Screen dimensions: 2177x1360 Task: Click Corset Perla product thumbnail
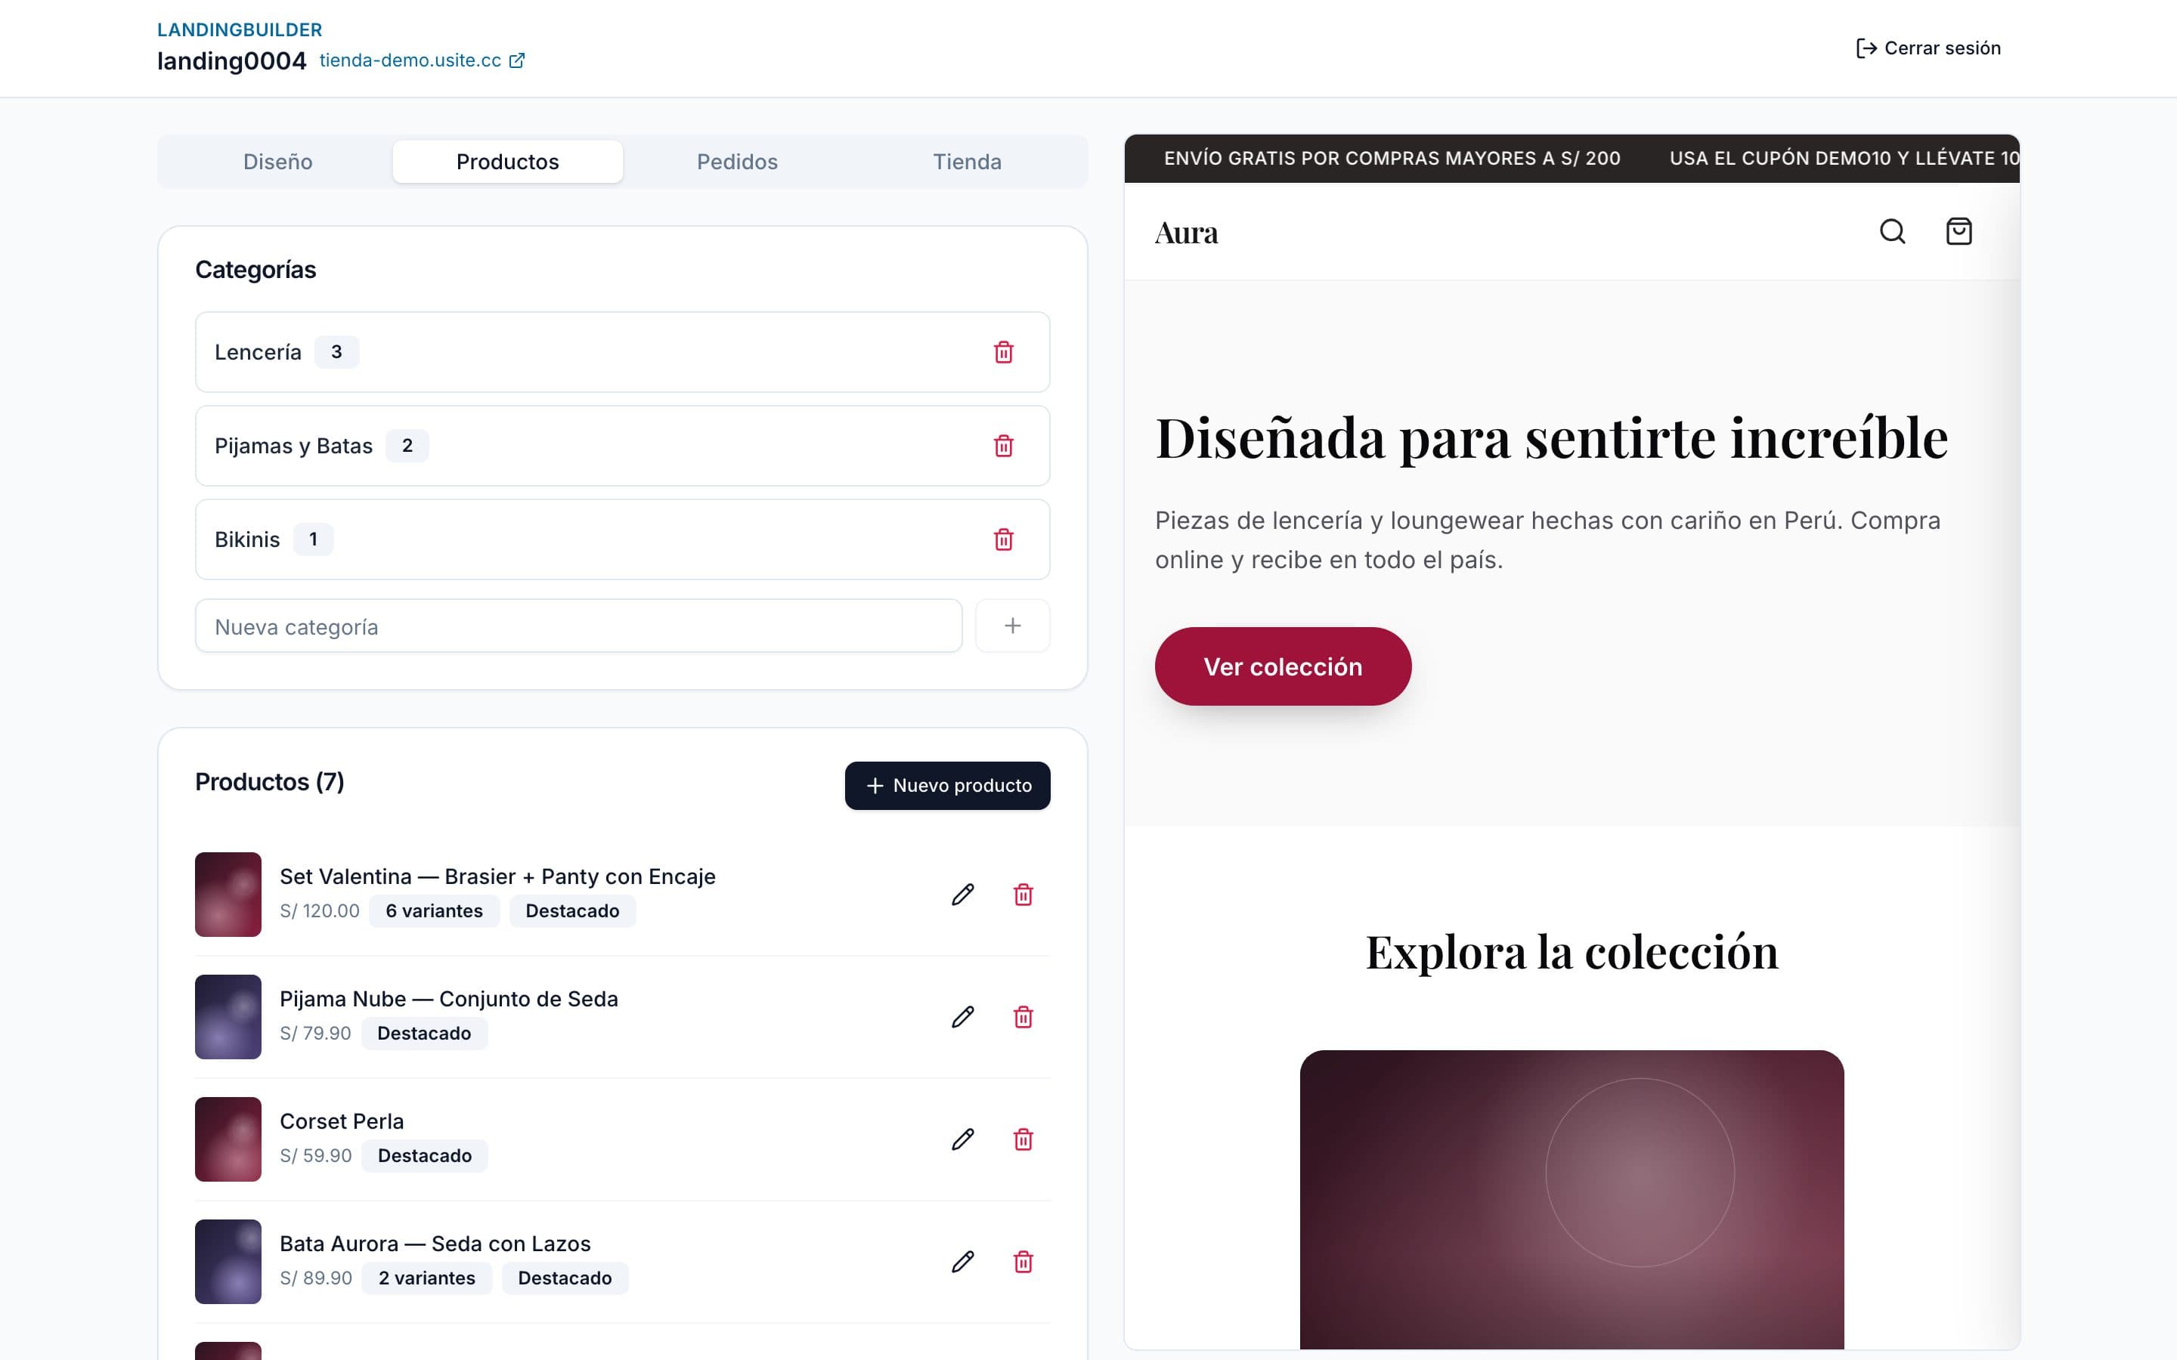click(228, 1139)
